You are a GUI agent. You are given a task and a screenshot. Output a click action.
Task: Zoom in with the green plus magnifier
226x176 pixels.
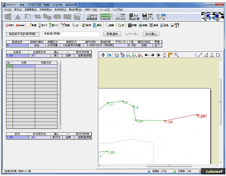pos(134,55)
